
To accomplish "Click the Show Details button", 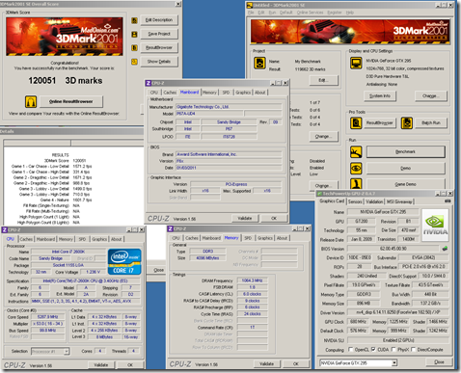I will pos(159,62).
